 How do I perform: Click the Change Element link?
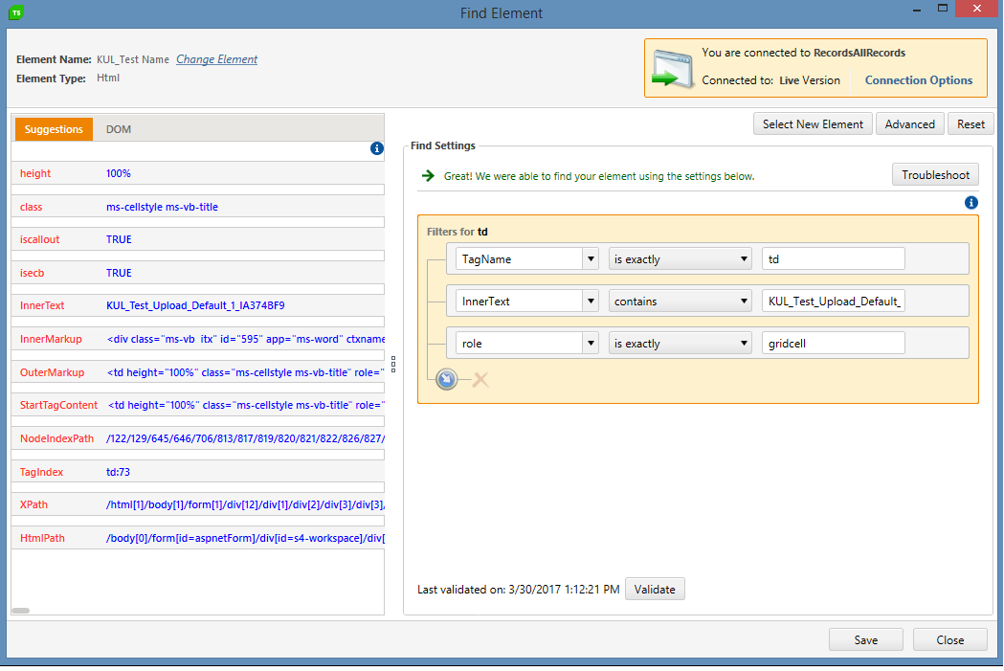(216, 59)
